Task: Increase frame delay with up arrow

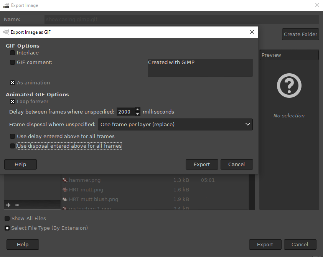Action: pos(138,110)
